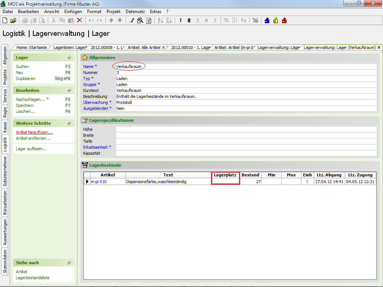
Task: Collapse the Weitere Schritte panel
Action: tap(69, 123)
